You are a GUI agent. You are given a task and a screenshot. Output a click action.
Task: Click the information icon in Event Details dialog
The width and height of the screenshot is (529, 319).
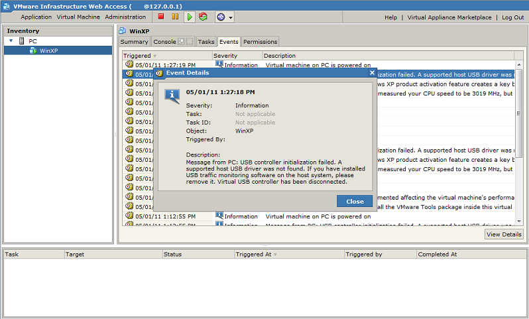(172, 95)
